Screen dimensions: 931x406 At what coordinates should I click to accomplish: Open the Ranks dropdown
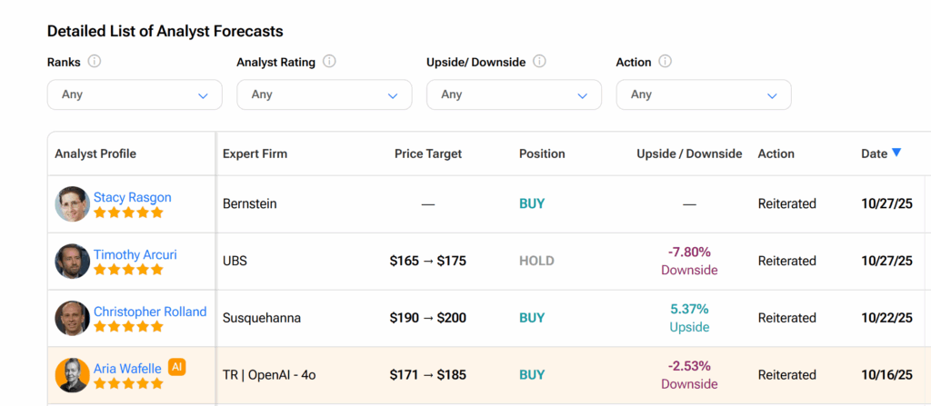point(135,94)
